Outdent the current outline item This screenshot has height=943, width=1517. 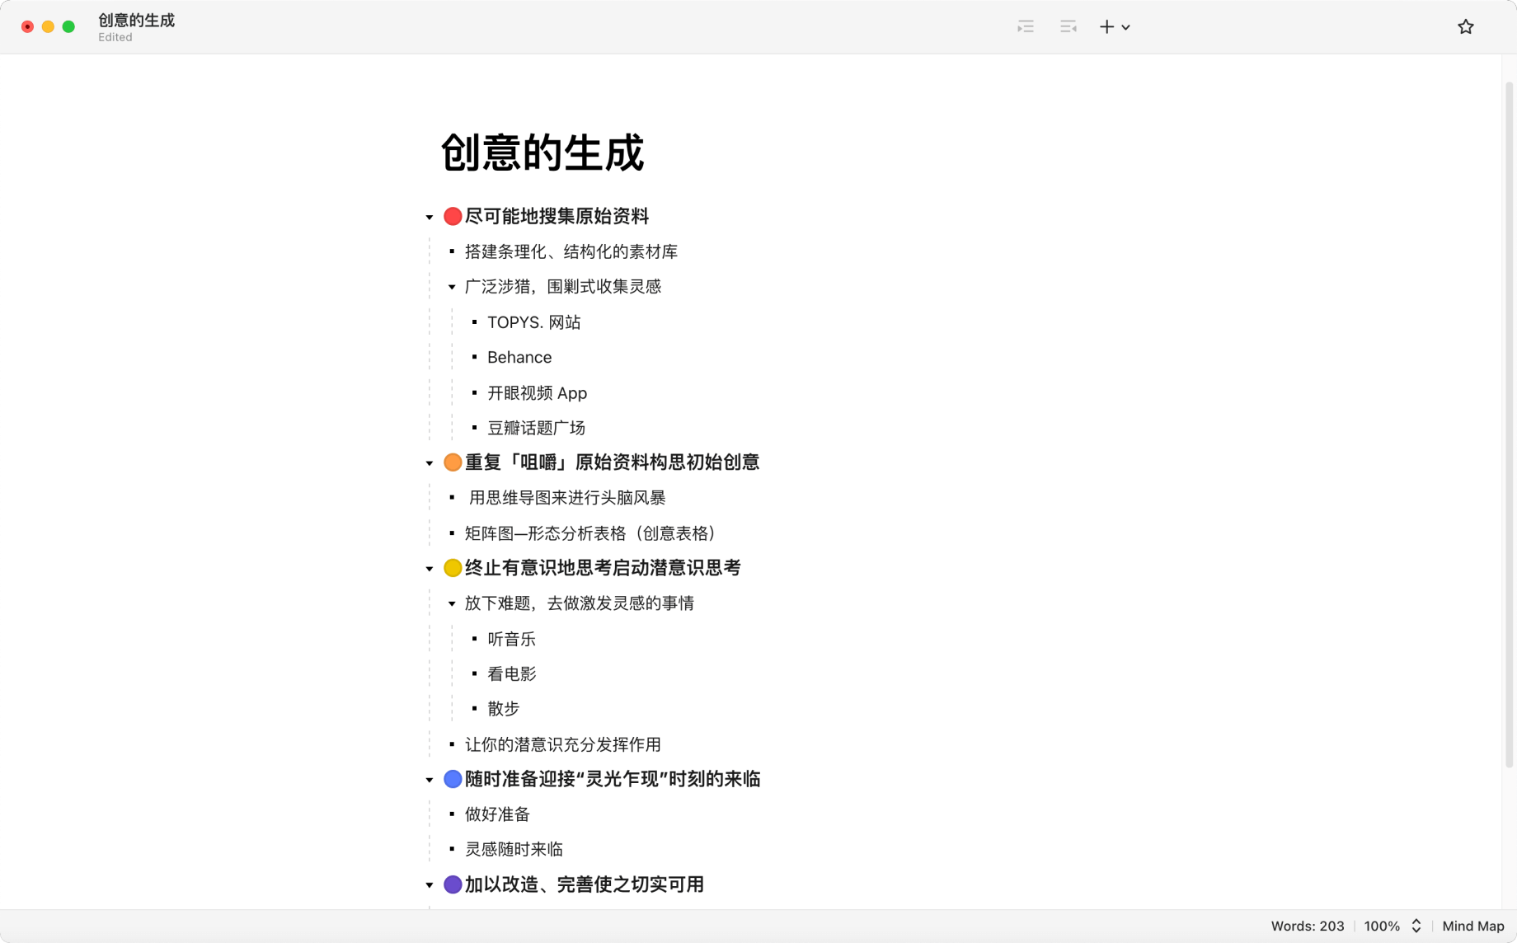1068,26
